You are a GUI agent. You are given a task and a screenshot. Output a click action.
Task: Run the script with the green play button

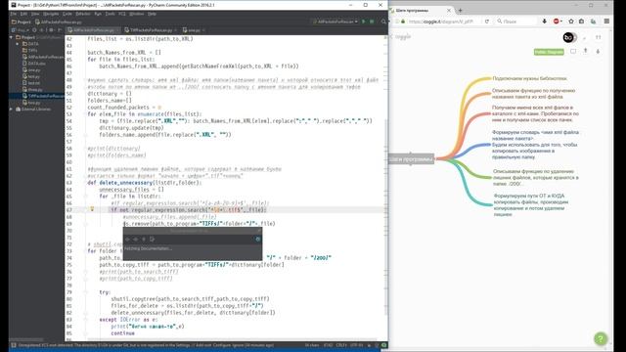(x=363, y=22)
